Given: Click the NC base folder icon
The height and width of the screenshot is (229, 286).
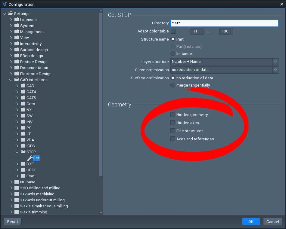Looking at the screenshot, I should pyautogui.click(x=17, y=182).
